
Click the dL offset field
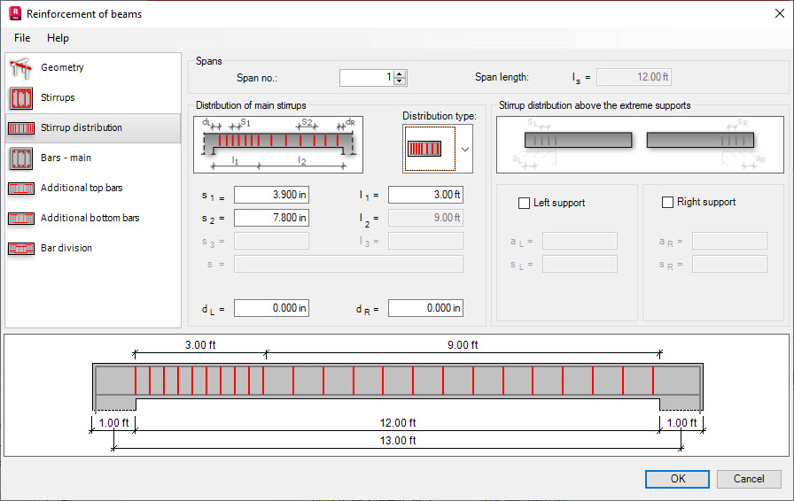[271, 308]
